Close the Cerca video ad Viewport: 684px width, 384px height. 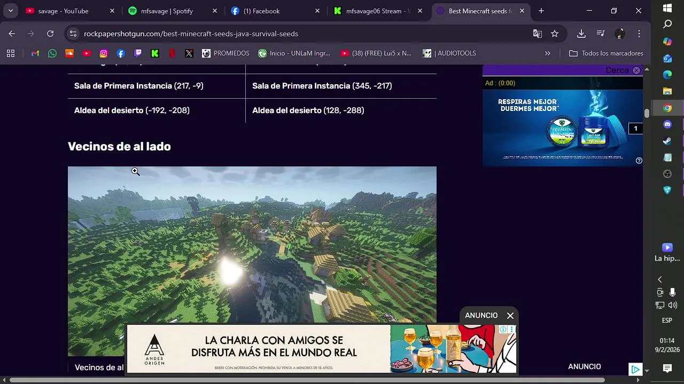click(x=636, y=70)
